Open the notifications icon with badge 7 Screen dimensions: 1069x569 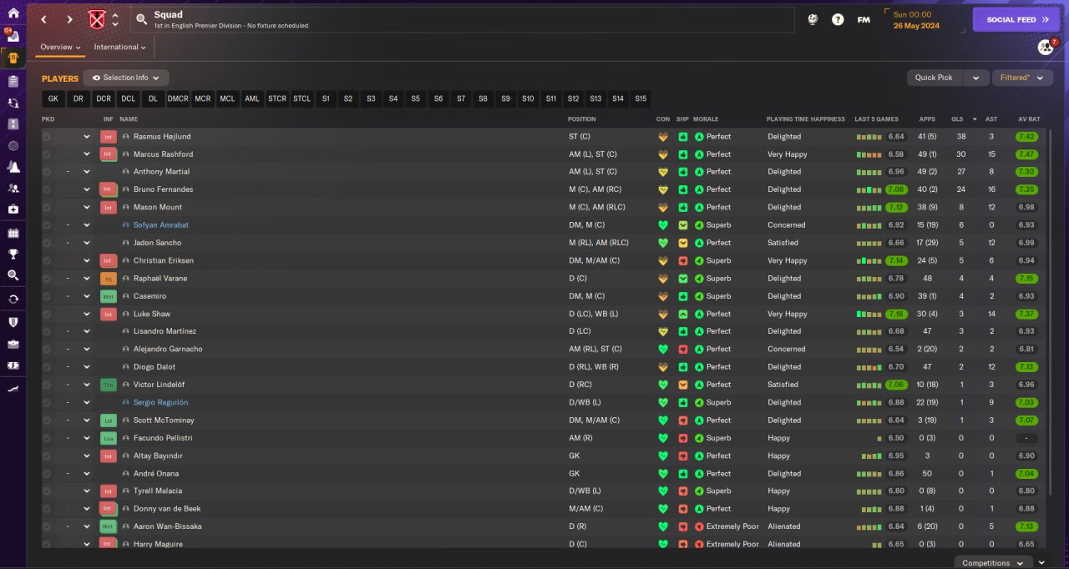(x=1046, y=47)
